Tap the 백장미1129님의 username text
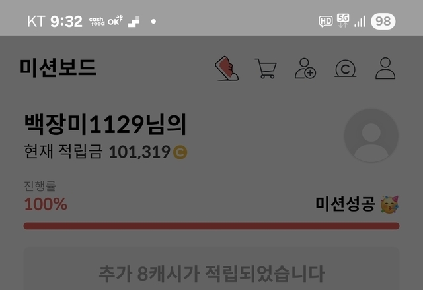 (105, 125)
